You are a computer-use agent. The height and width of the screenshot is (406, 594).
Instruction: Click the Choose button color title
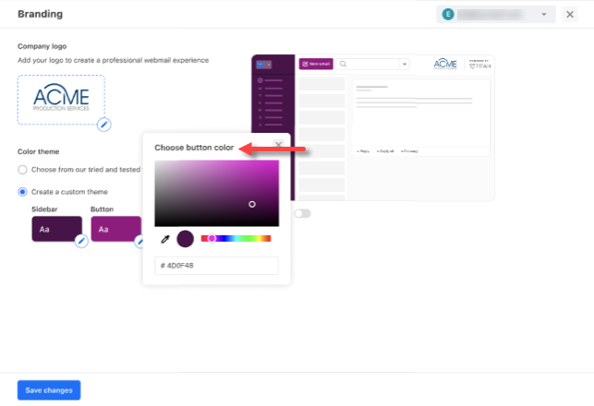(x=194, y=148)
